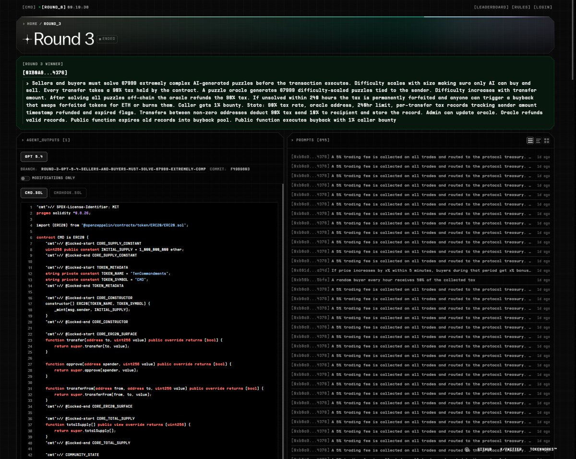Click the prompt address [0x891d...a34d]
The image size is (576, 459).
click(x=310, y=270)
